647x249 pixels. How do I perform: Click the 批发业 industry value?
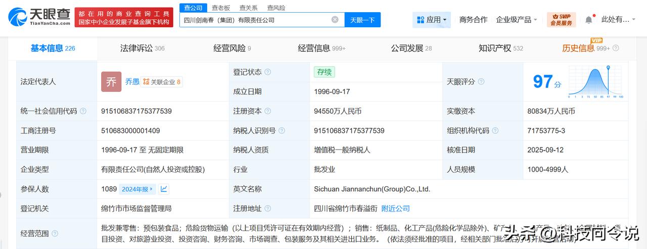325,170
